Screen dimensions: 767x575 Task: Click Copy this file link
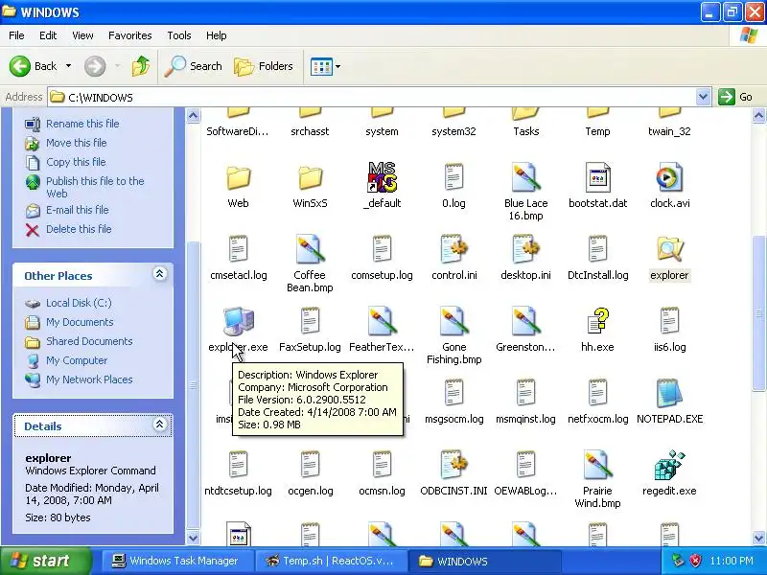point(76,162)
